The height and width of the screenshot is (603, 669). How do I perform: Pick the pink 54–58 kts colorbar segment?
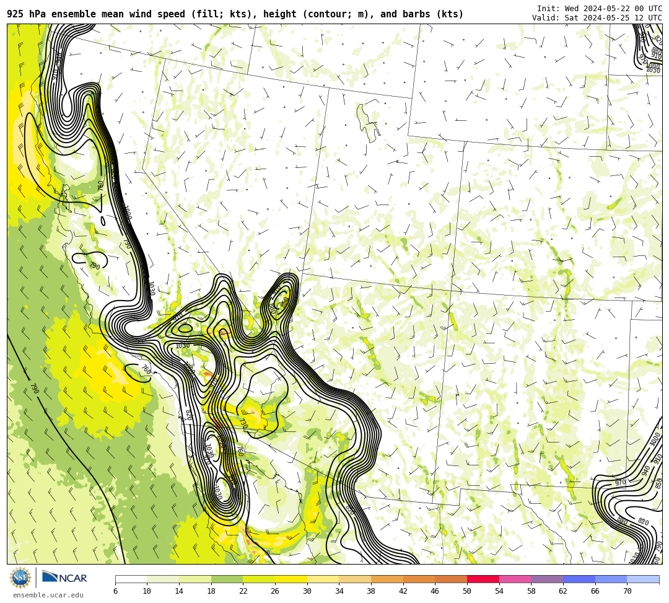pos(515,579)
